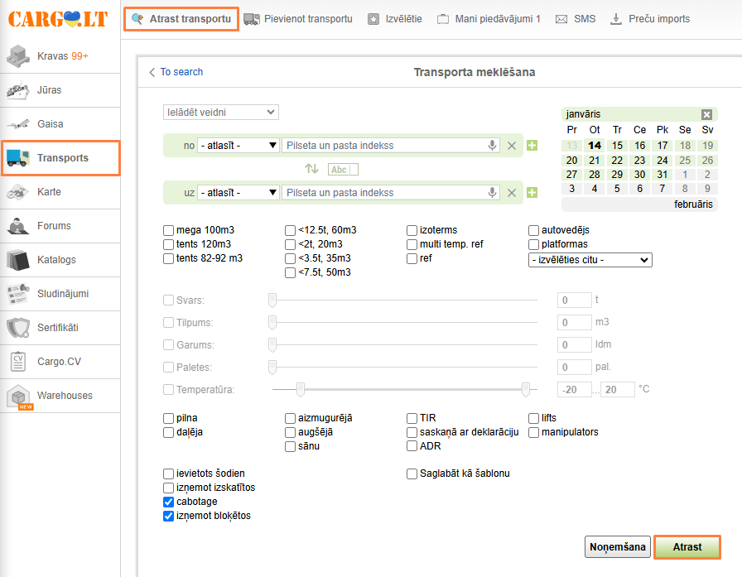Tick the ADR checkbox
Image resolution: width=742 pixels, height=577 pixels.
click(x=412, y=446)
